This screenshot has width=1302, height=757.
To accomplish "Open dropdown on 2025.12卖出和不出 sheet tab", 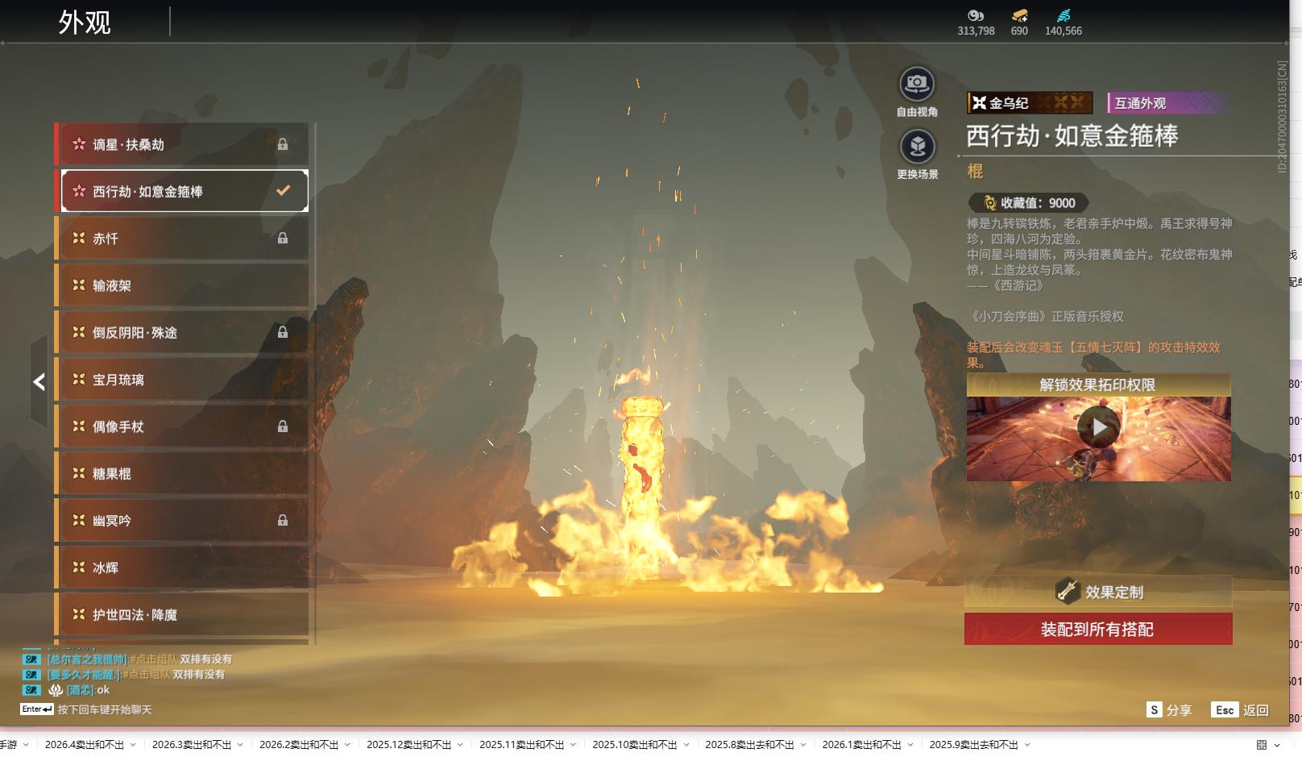I will [460, 745].
